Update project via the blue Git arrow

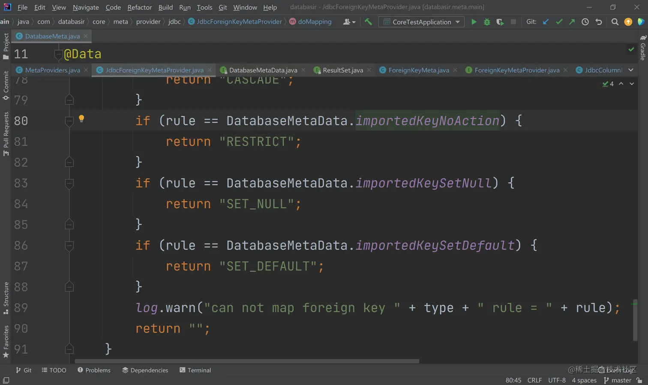(546, 21)
